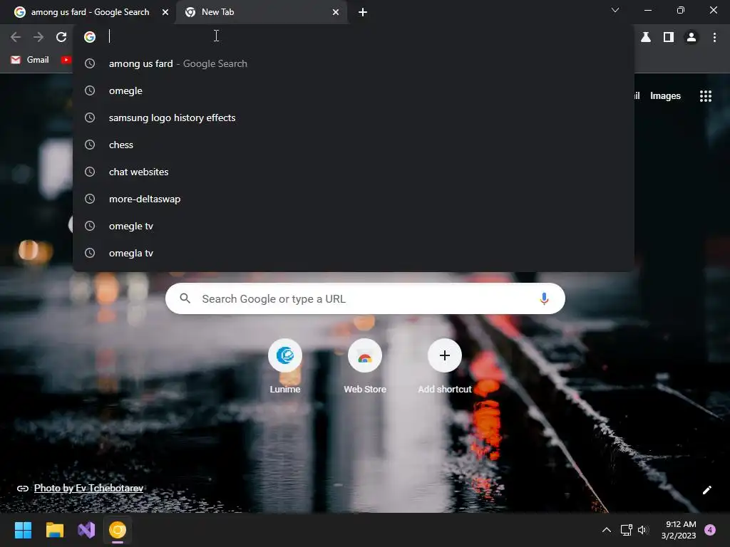Close the New Tab tab
730x547 pixels.
tap(336, 12)
